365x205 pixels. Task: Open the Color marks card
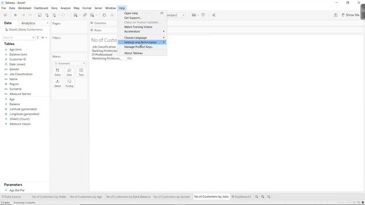click(58, 72)
